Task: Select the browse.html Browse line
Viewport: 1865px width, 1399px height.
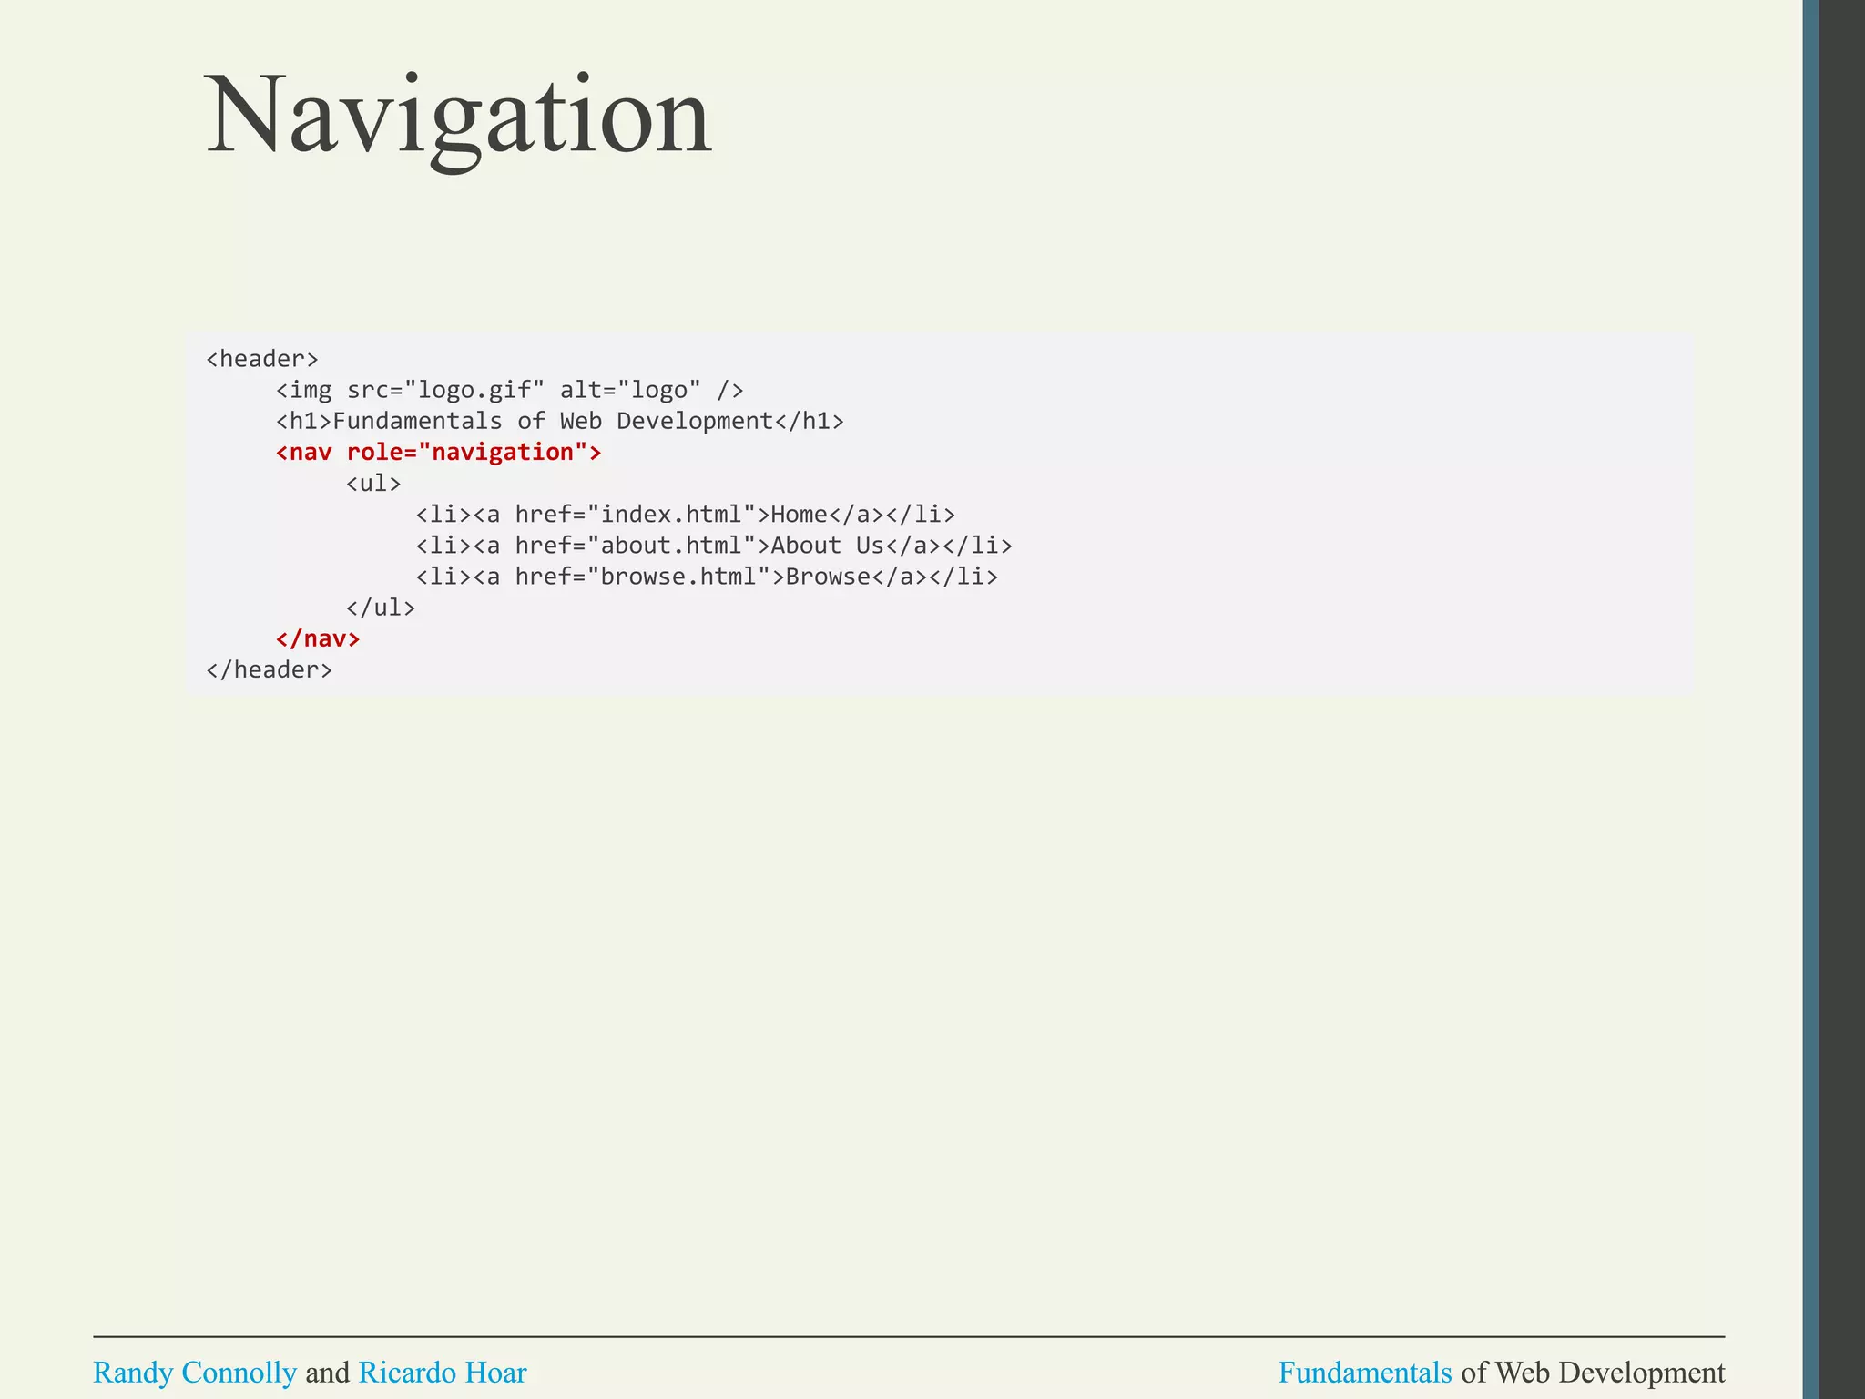Action: pos(707,577)
